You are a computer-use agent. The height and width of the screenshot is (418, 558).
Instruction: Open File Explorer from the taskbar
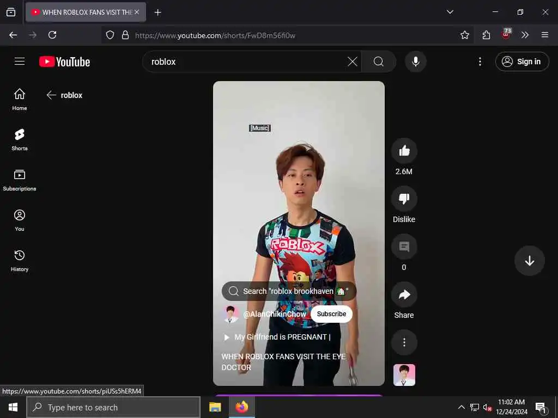(x=215, y=407)
